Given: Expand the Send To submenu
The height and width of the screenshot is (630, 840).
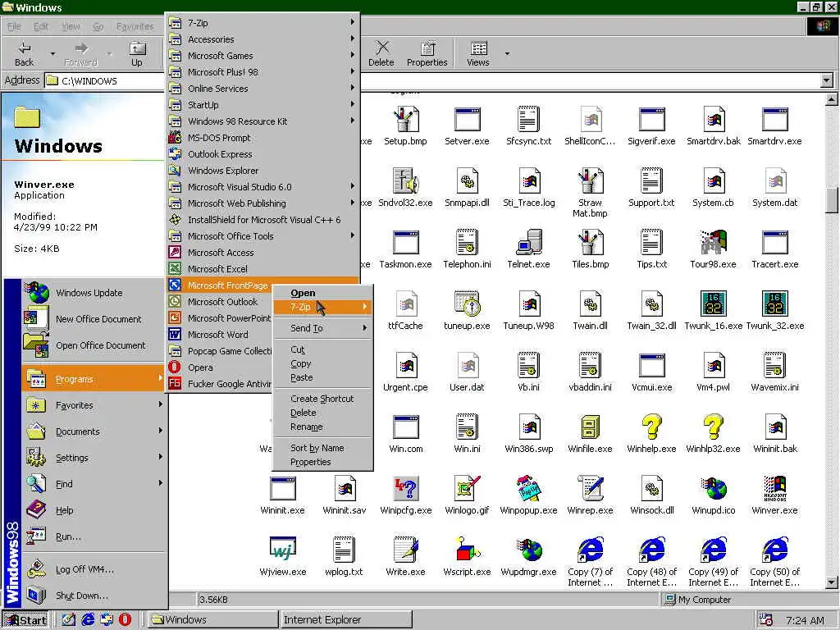Looking at the screenshot, I should (x=322, y=328).
